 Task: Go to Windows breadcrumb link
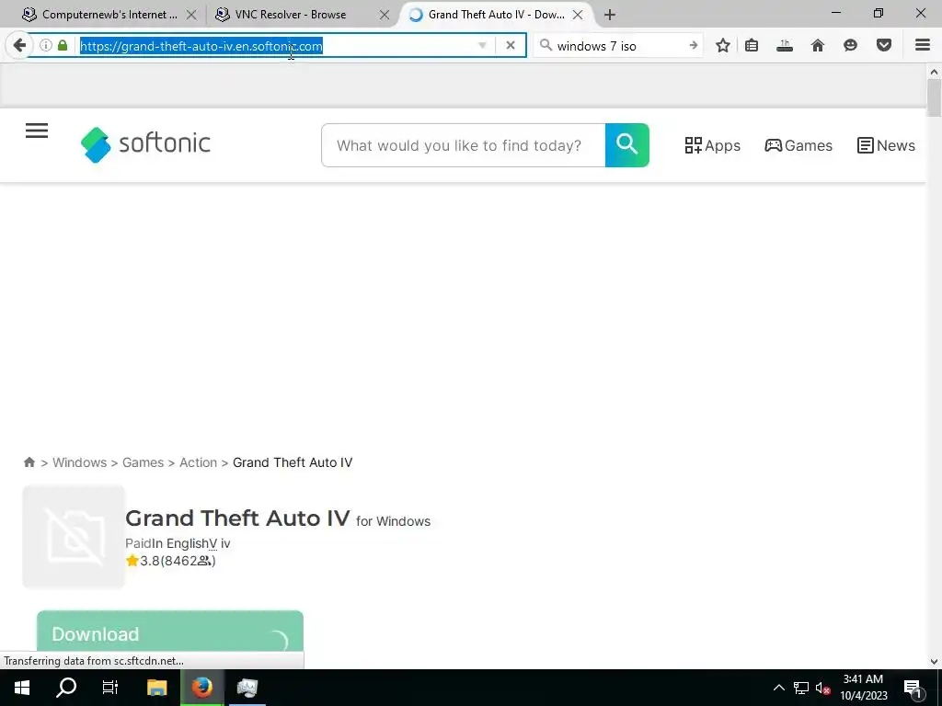[x=79, y=462]
